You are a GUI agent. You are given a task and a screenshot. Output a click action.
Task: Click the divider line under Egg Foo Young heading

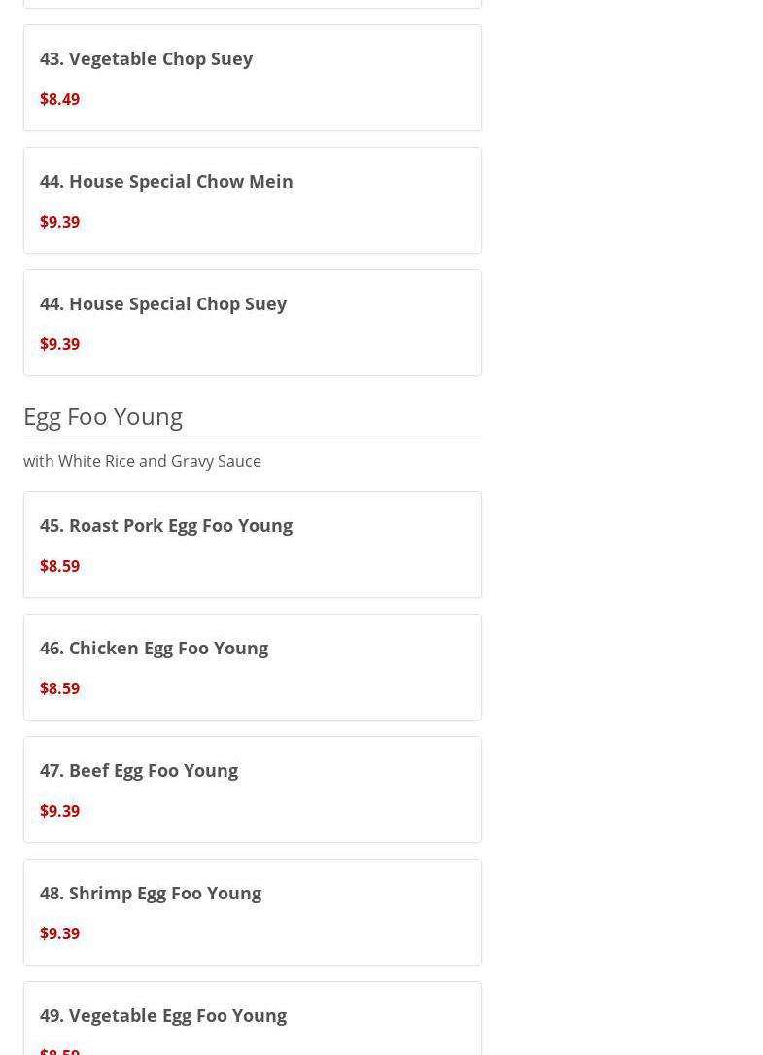pyautogui.click(x=253, y=440)
